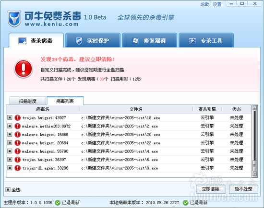Toggle checkbox for malware.huigezi.55790
The height and width of the screenshot is (208, 264).
(10, 151)
